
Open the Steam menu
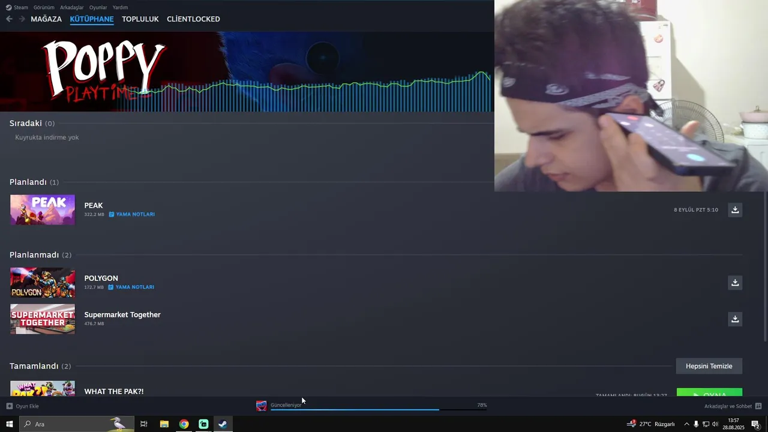click(x=21, y=7)
